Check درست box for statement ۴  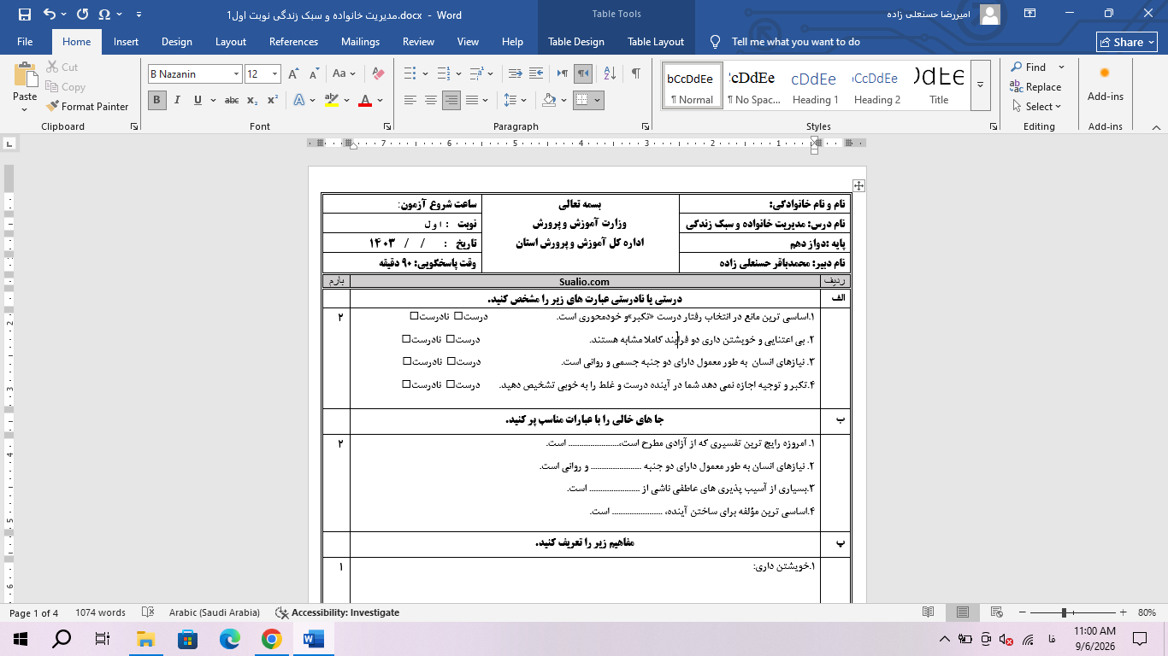(451, 384)
